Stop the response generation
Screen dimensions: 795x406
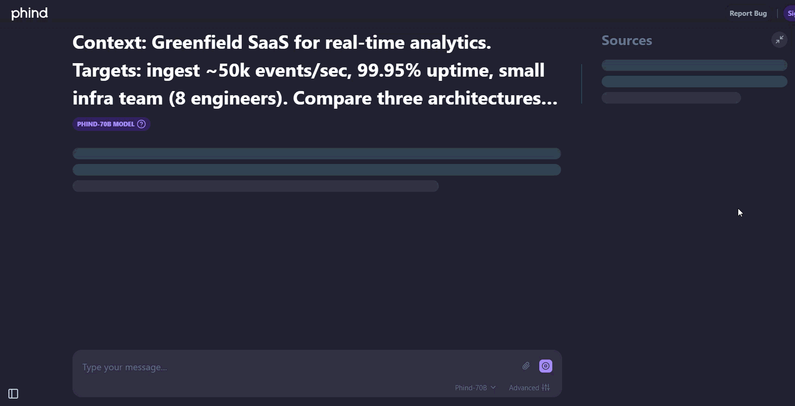545,366
